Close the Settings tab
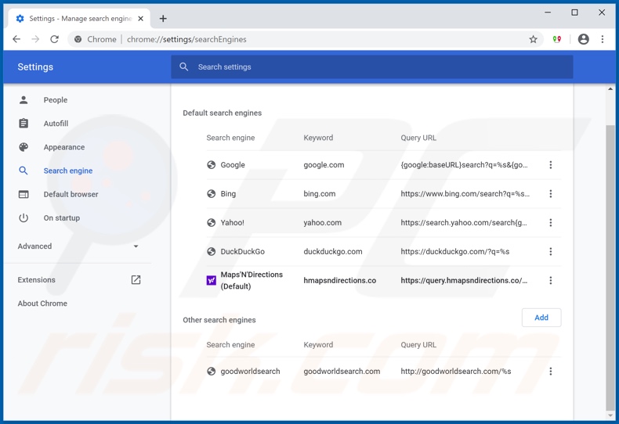Image resolution: width=619 pixels, height=424 pixels. click(x=140, y=19)
